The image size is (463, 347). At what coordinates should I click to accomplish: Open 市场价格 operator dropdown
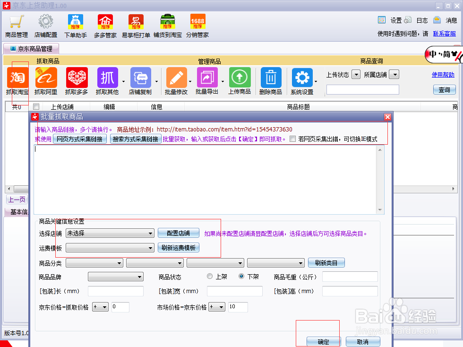(217, 307)
